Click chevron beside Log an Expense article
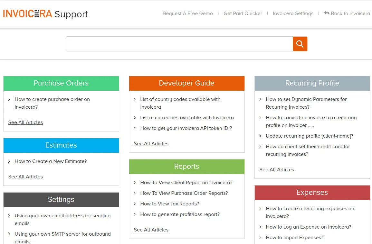Screen dimensions: 372x244 pyautogui.click(x=260, y=227)
